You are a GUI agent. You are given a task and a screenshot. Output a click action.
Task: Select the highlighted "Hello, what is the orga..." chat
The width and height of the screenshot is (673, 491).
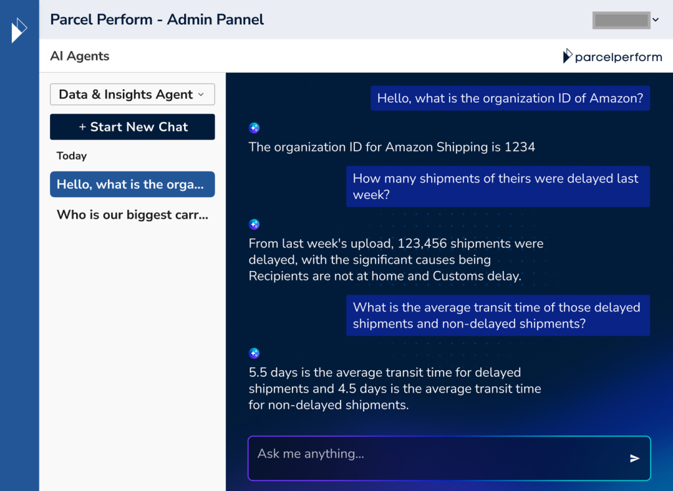132,184
